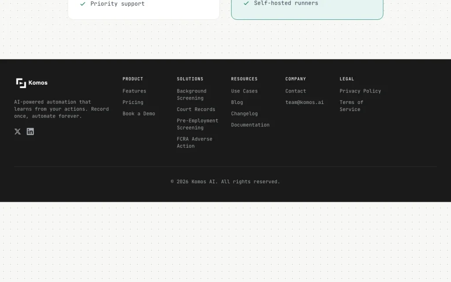This screenshot has height=282, width=451.
Task: Click the Contact link
Action: click(296, 91)
